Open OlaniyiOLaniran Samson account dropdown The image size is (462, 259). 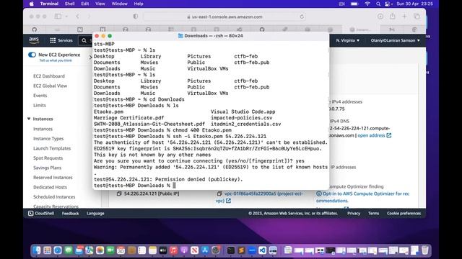tap(396, 40)
